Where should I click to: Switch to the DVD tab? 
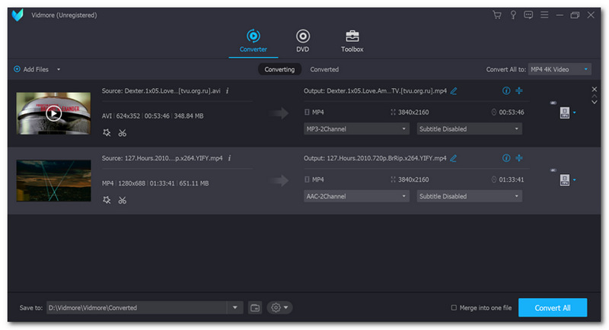(x=302, y=40)
